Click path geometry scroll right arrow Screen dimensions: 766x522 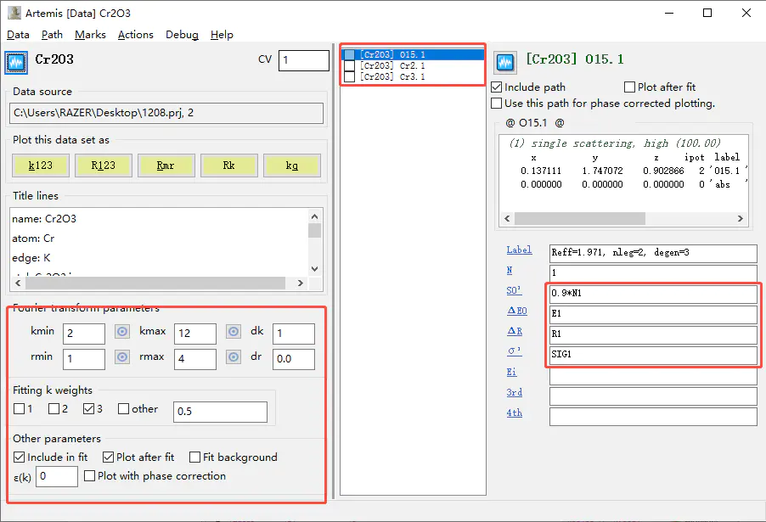point(741,219)
